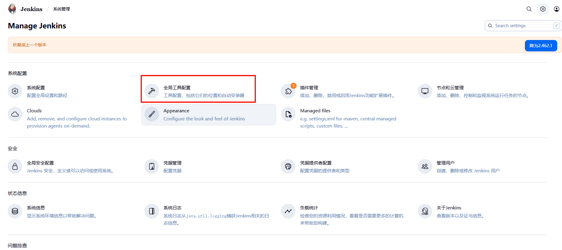Click description 配置凭据的提供者和类型
This screenshot has height=250, width=562.
click(325, 171)
